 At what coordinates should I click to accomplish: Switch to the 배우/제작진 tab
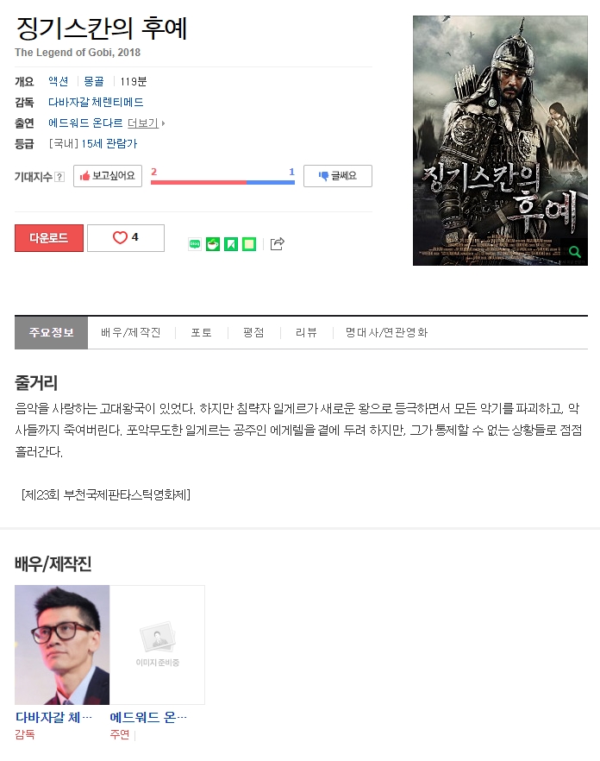click(130, 332)
